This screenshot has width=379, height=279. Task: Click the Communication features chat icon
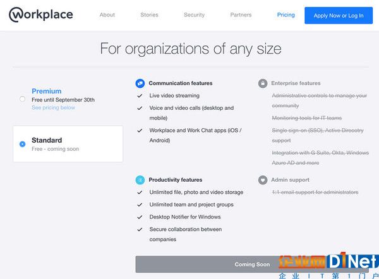pos(140,83)
